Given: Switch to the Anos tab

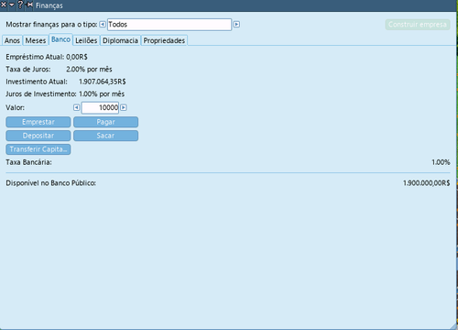Looking at the screenshot, I should pyautogui.click(x=12, y=40).
